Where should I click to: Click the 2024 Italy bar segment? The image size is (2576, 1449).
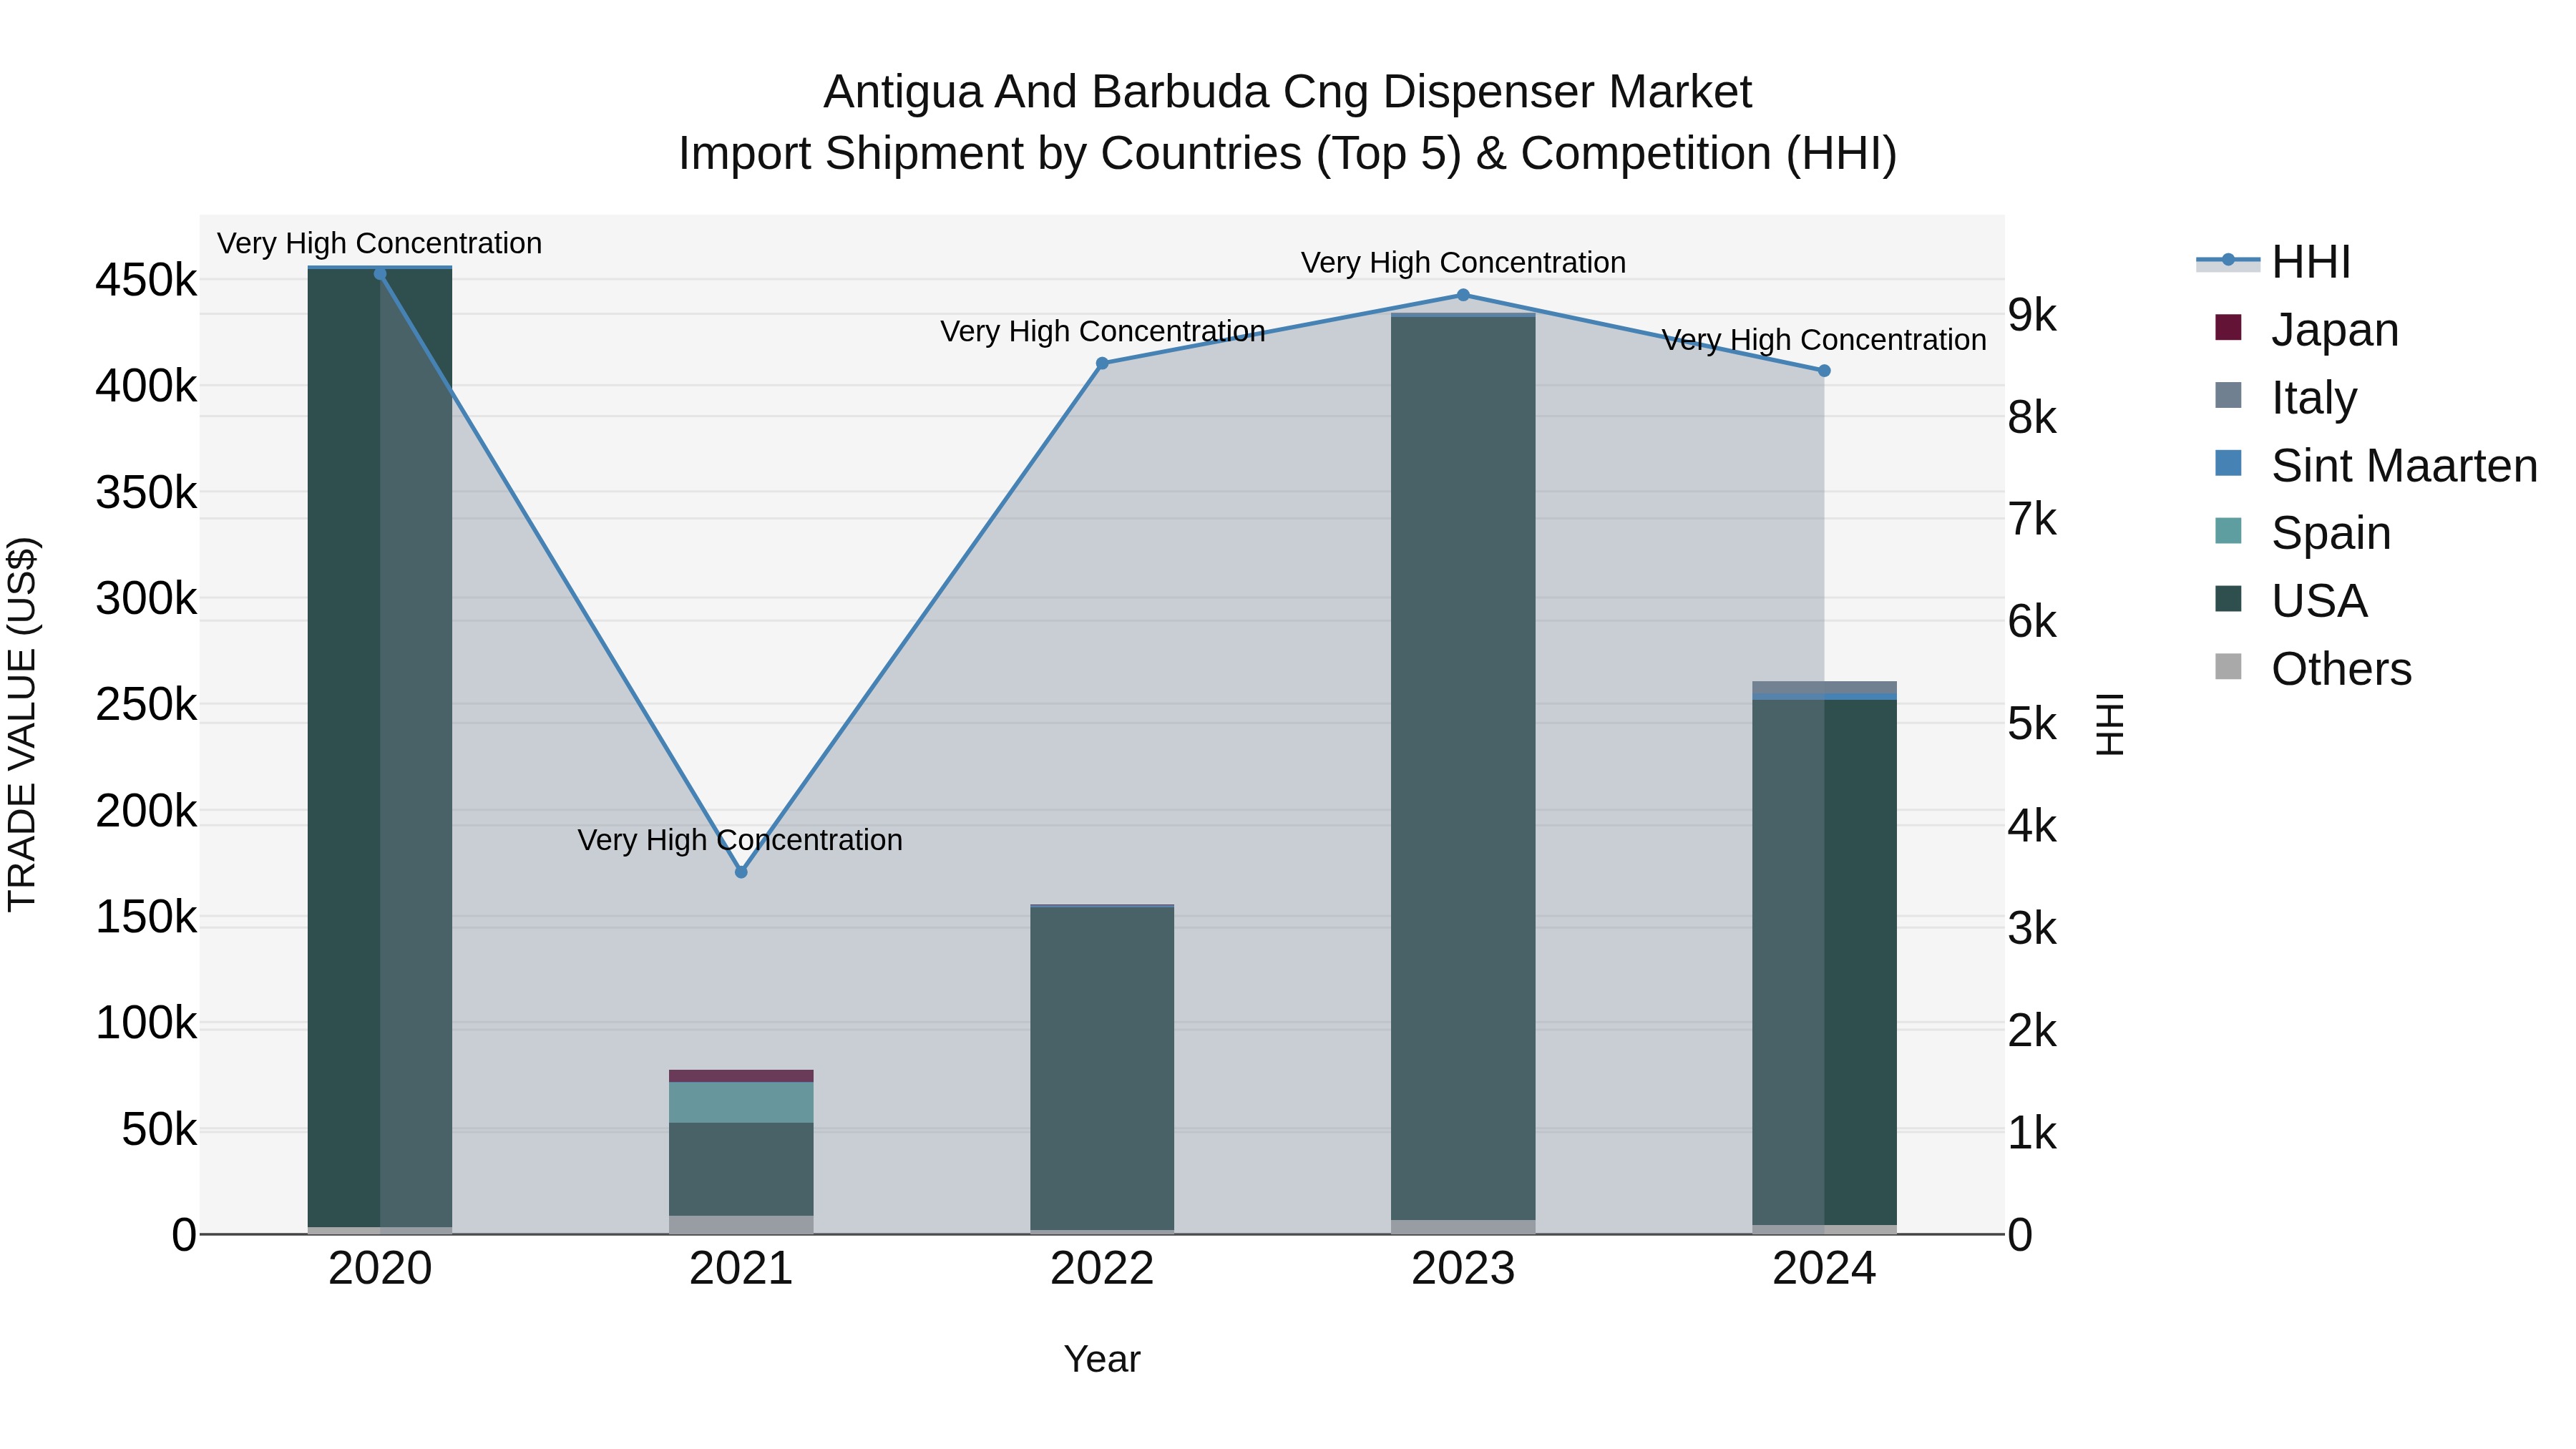[x=1824, y=687]
